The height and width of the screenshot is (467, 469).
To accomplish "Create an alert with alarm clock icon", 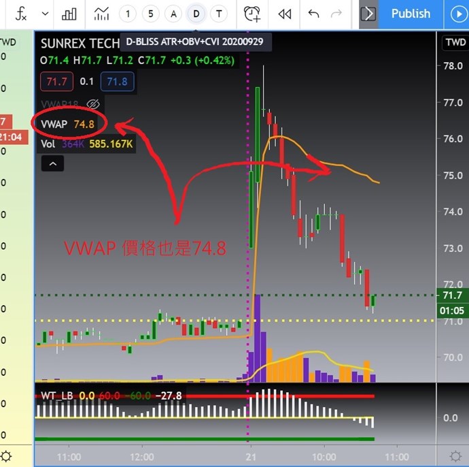I will pyautogui.click(x=252, y=14).
